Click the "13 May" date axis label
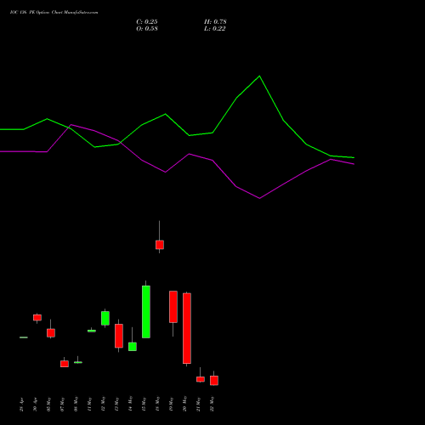The height and width of the screenshot is (425, 425). pyautogui.click(x=117, y=405)
